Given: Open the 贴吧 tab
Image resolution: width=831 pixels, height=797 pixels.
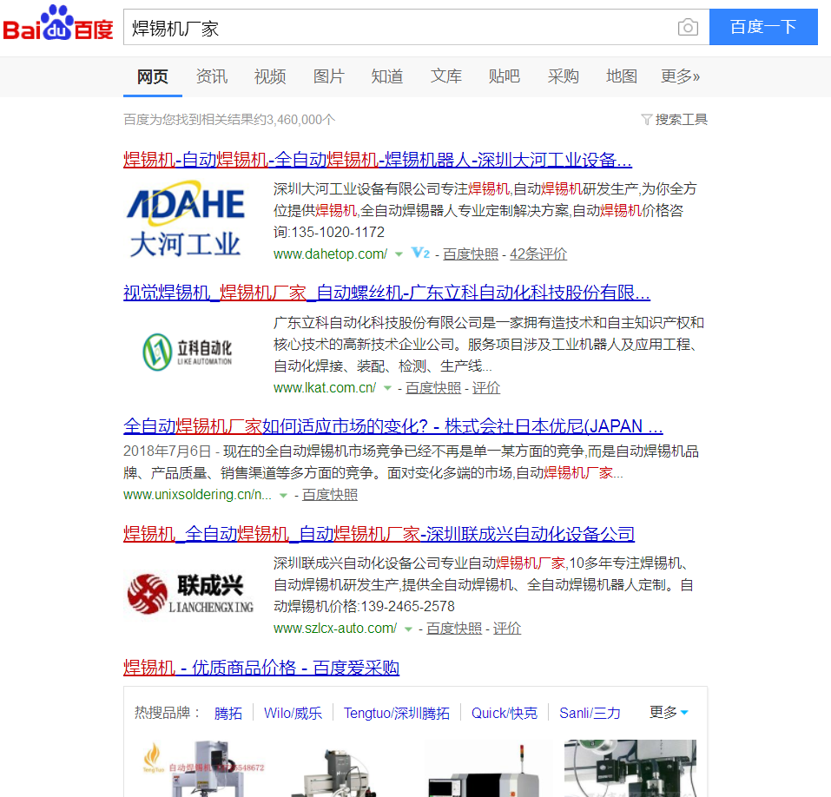Looking at the screenshot, I should pyautogui.click(x=504, y=77).
